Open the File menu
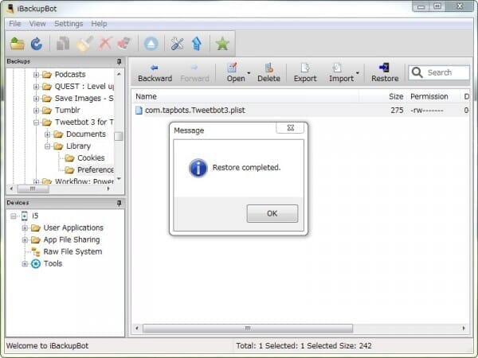 15,24
